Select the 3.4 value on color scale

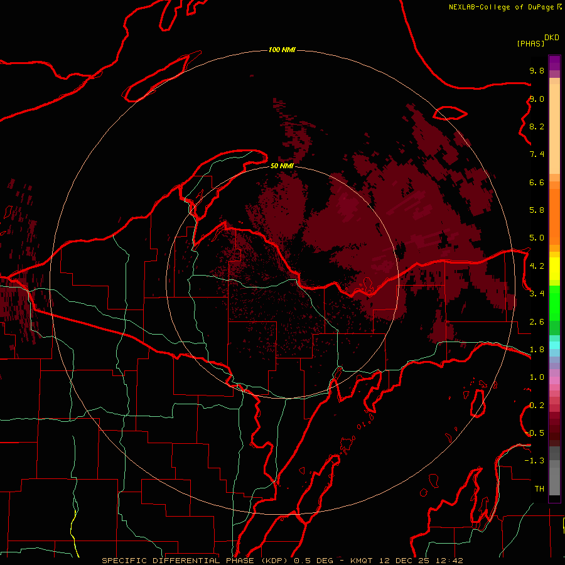pos(537,294)
